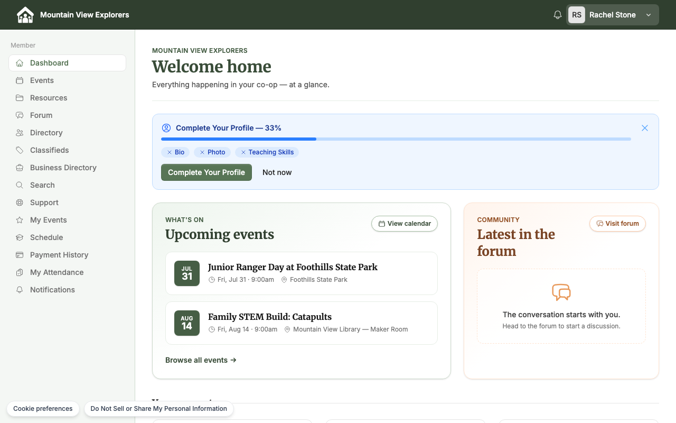The width and height of the screenshot is (676, 423).
Task: Click the Not now link
Action: coord(277,172)
